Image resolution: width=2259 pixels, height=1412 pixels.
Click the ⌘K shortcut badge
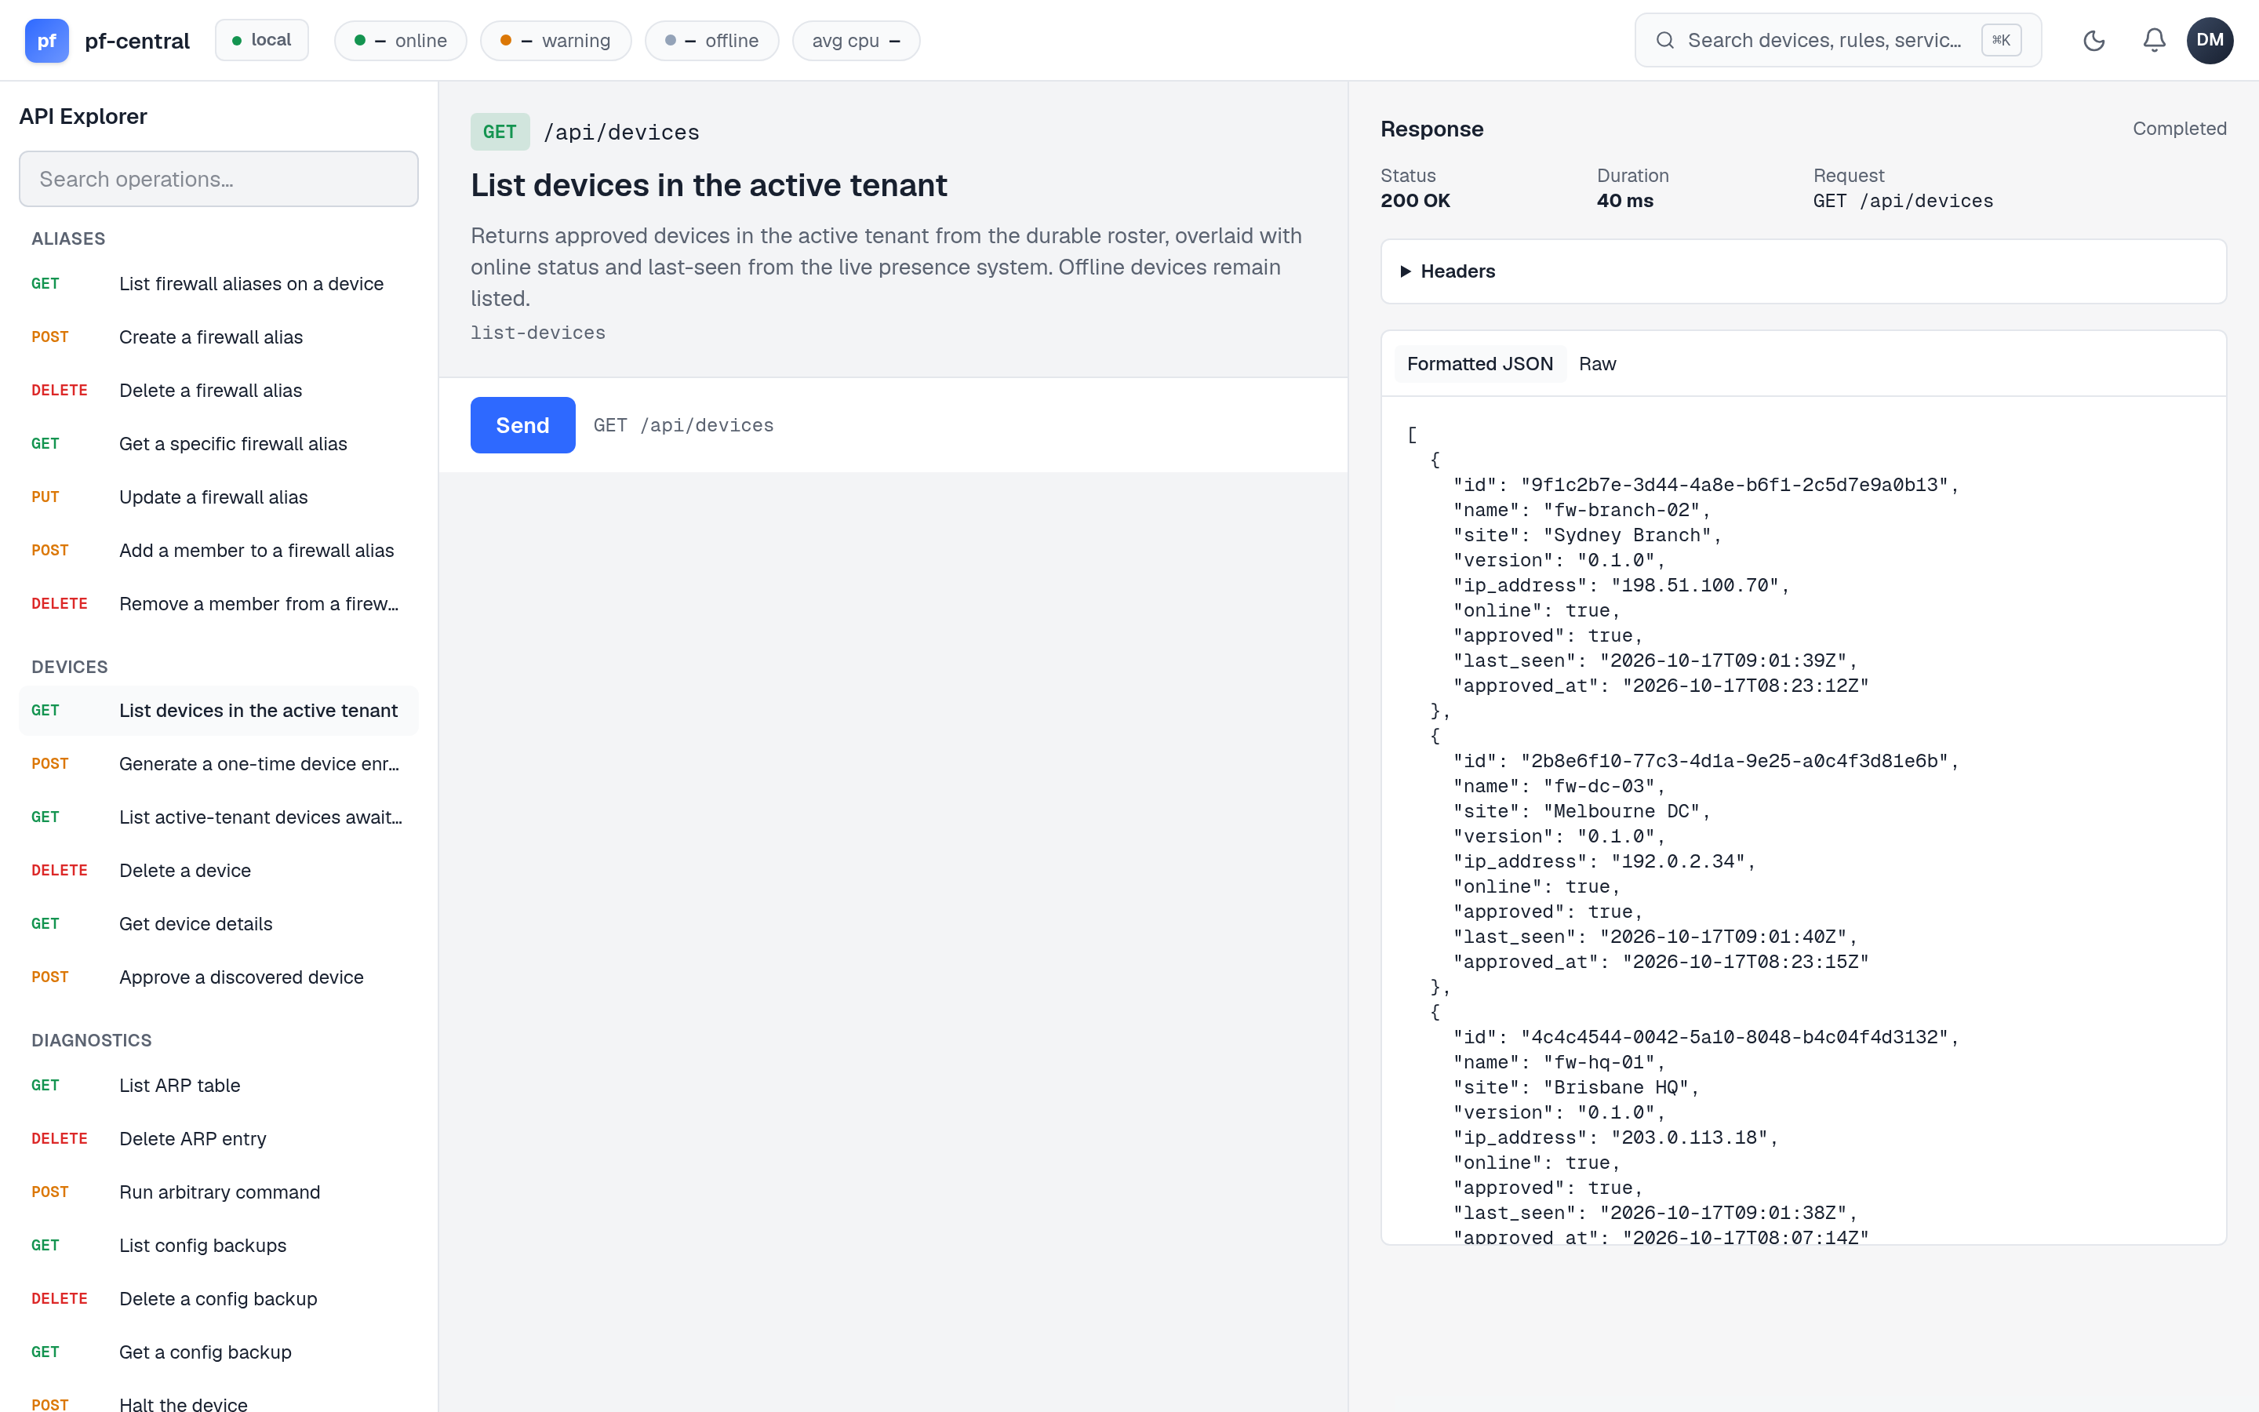(x=2002, y=40)
